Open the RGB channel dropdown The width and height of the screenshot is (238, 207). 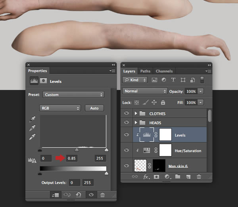[60, 108]
